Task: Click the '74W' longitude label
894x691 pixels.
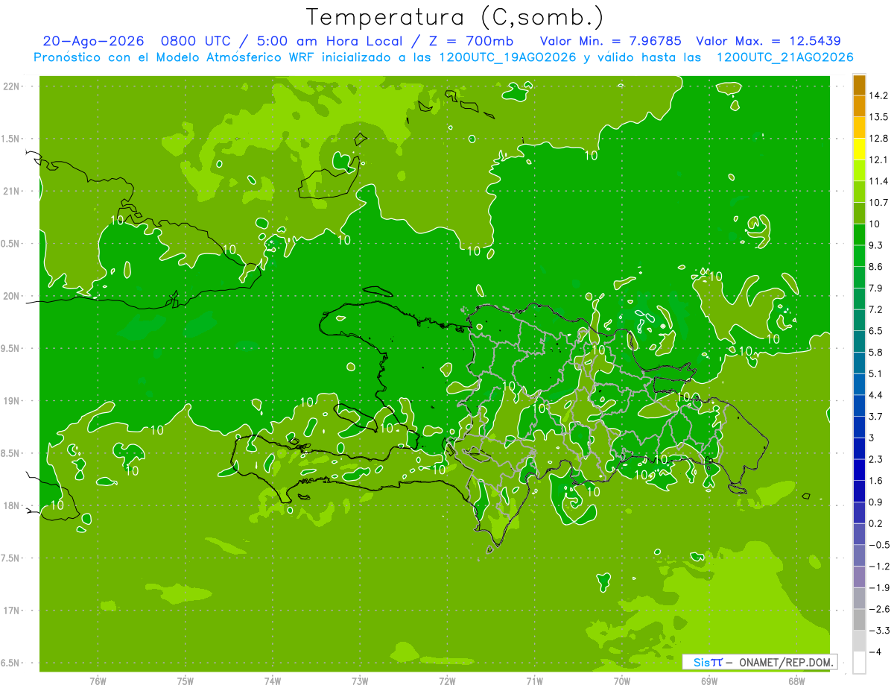Action: point(273,681)
